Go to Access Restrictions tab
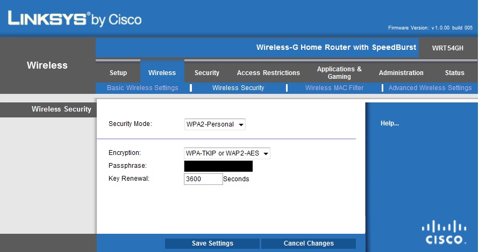Image resolution: width=479 pixels, height=252 pixels. tap(268, 72)
